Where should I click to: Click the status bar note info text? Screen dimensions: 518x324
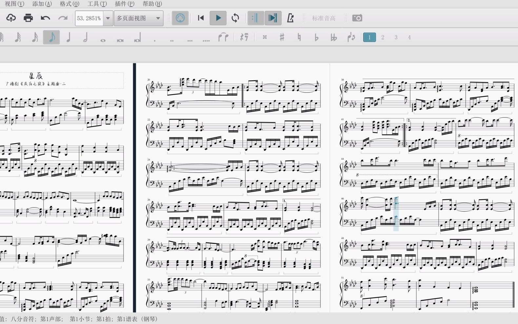tap(79, 319)
